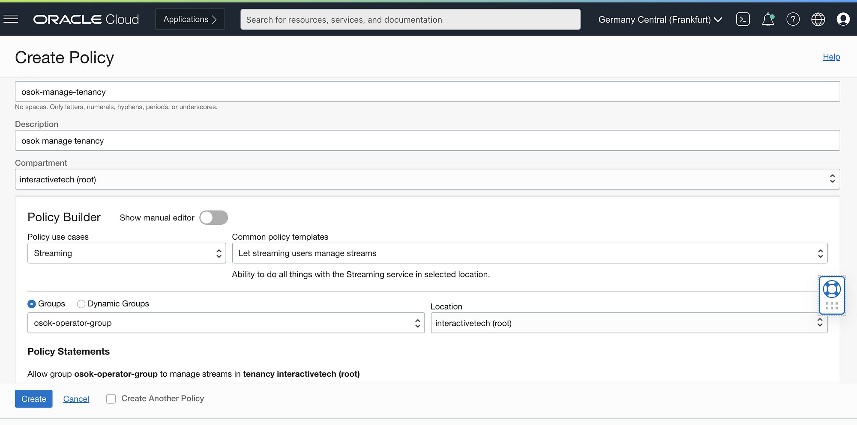This screenshot has height=425, width=857.
Task: Click the Policy Statements heading
Action: (69, 351)
